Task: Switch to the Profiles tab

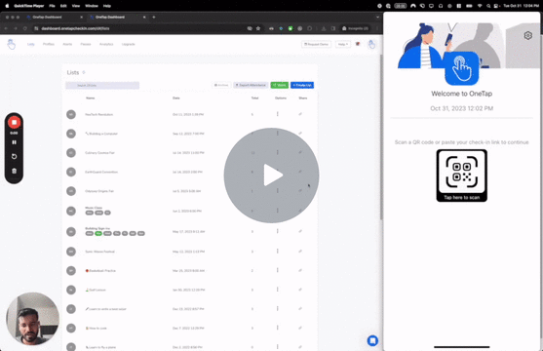Action: point(49,44)
